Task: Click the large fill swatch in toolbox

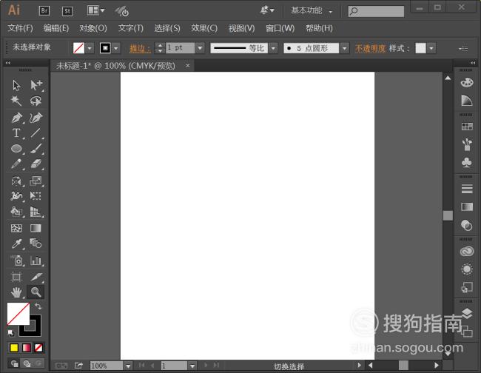Action: (x=18, y=314)
